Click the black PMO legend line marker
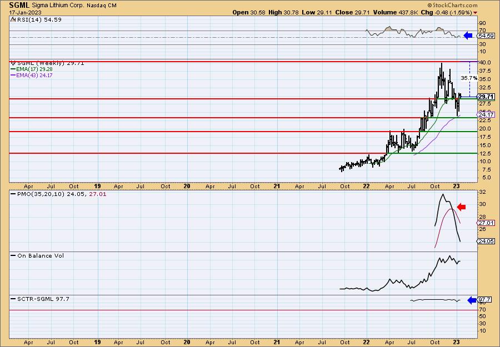 point(13,194)
